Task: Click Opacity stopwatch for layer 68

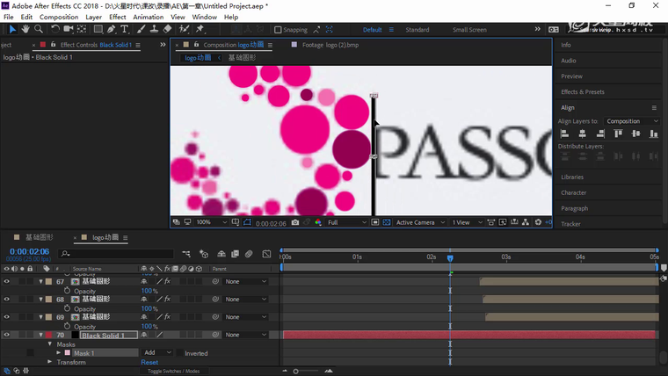Action: pos(66,309)
